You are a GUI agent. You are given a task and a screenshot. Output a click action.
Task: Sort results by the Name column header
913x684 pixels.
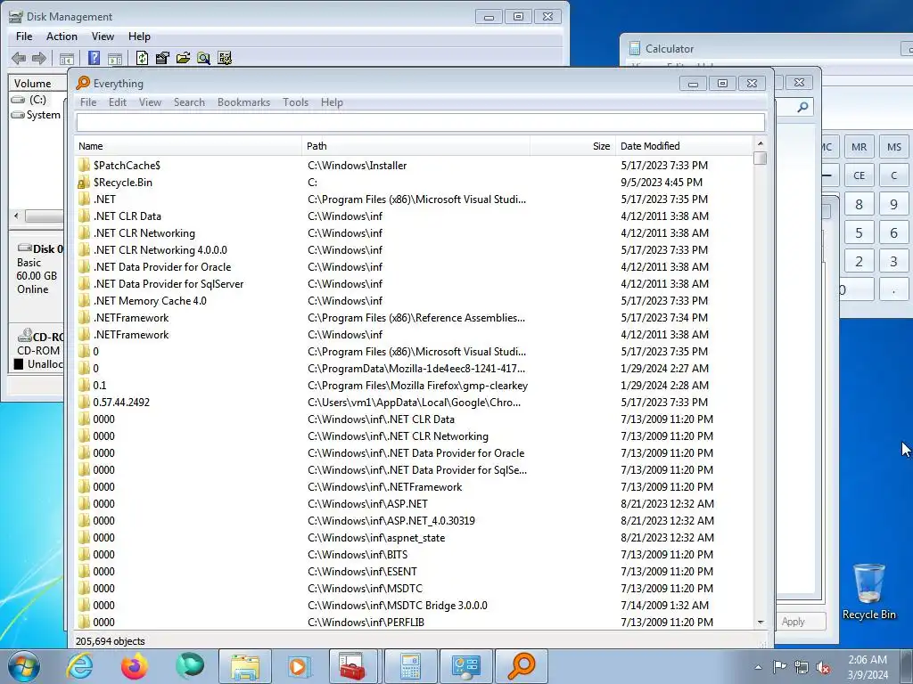click(188, 146)
